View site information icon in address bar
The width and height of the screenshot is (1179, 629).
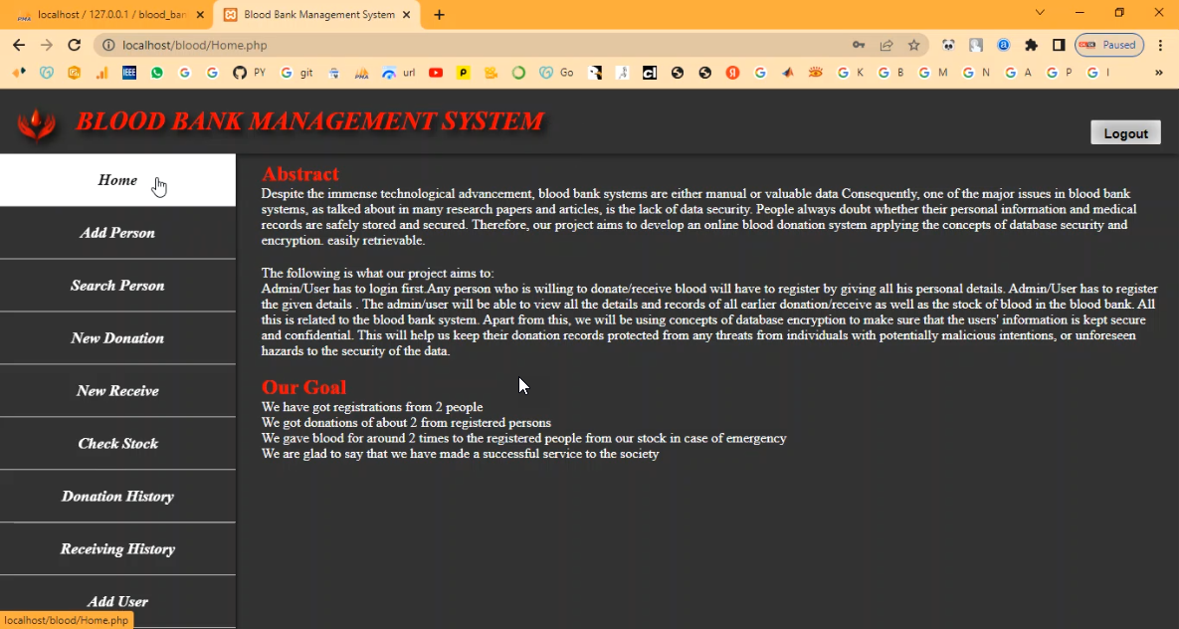[108, 45]
